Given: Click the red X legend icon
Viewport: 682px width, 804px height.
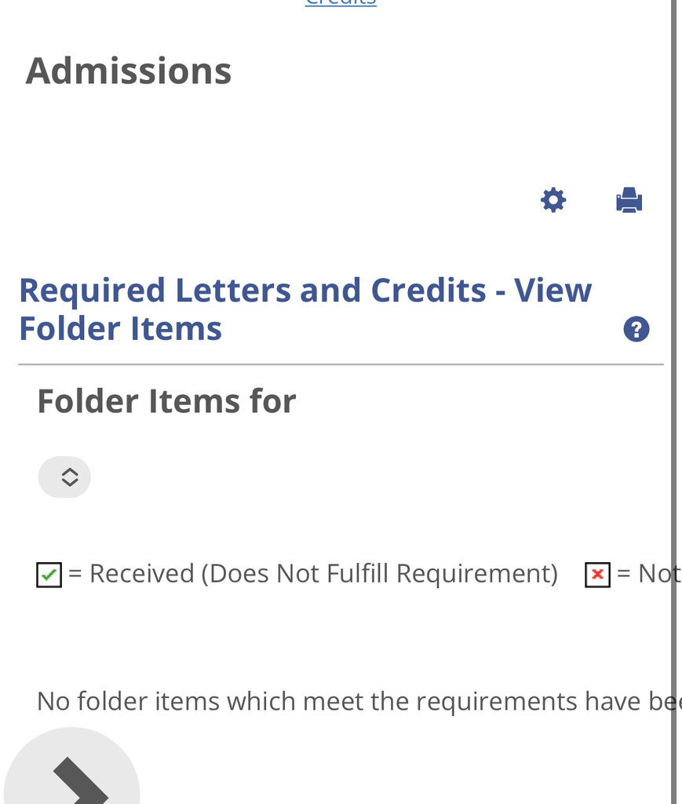Looking at the screenshot, I should [x=597, y=576].
